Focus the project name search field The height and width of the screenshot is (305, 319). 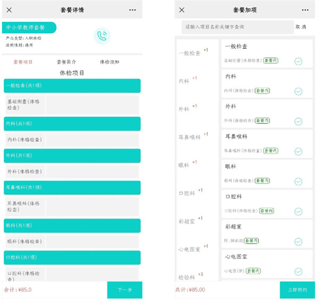coord(237,27)
